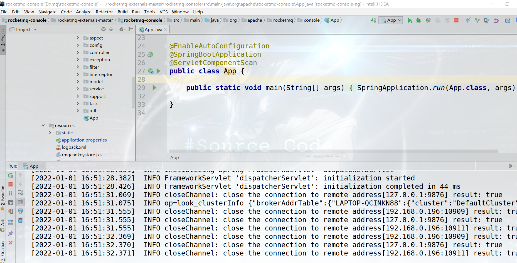517x263 pixels.
Task: Expand the controller folder
Action: 78,52
